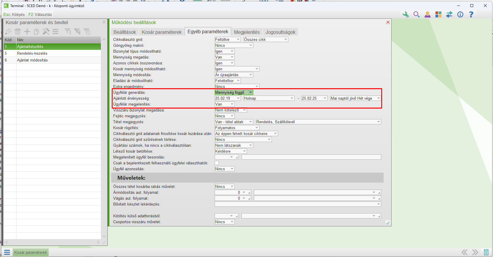This screenshot has width=493, height=257.
Task: Click the trash can delete icon
Action: 18,31
